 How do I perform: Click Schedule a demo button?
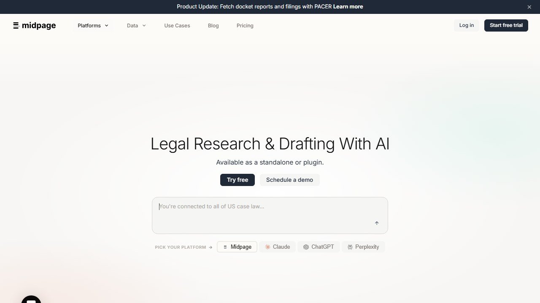289,180
